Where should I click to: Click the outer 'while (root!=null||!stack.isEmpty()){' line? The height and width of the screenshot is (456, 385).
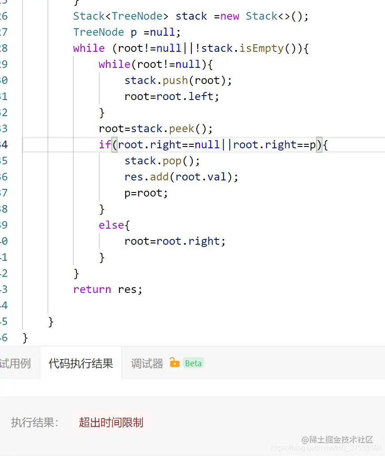pos(191,48)
